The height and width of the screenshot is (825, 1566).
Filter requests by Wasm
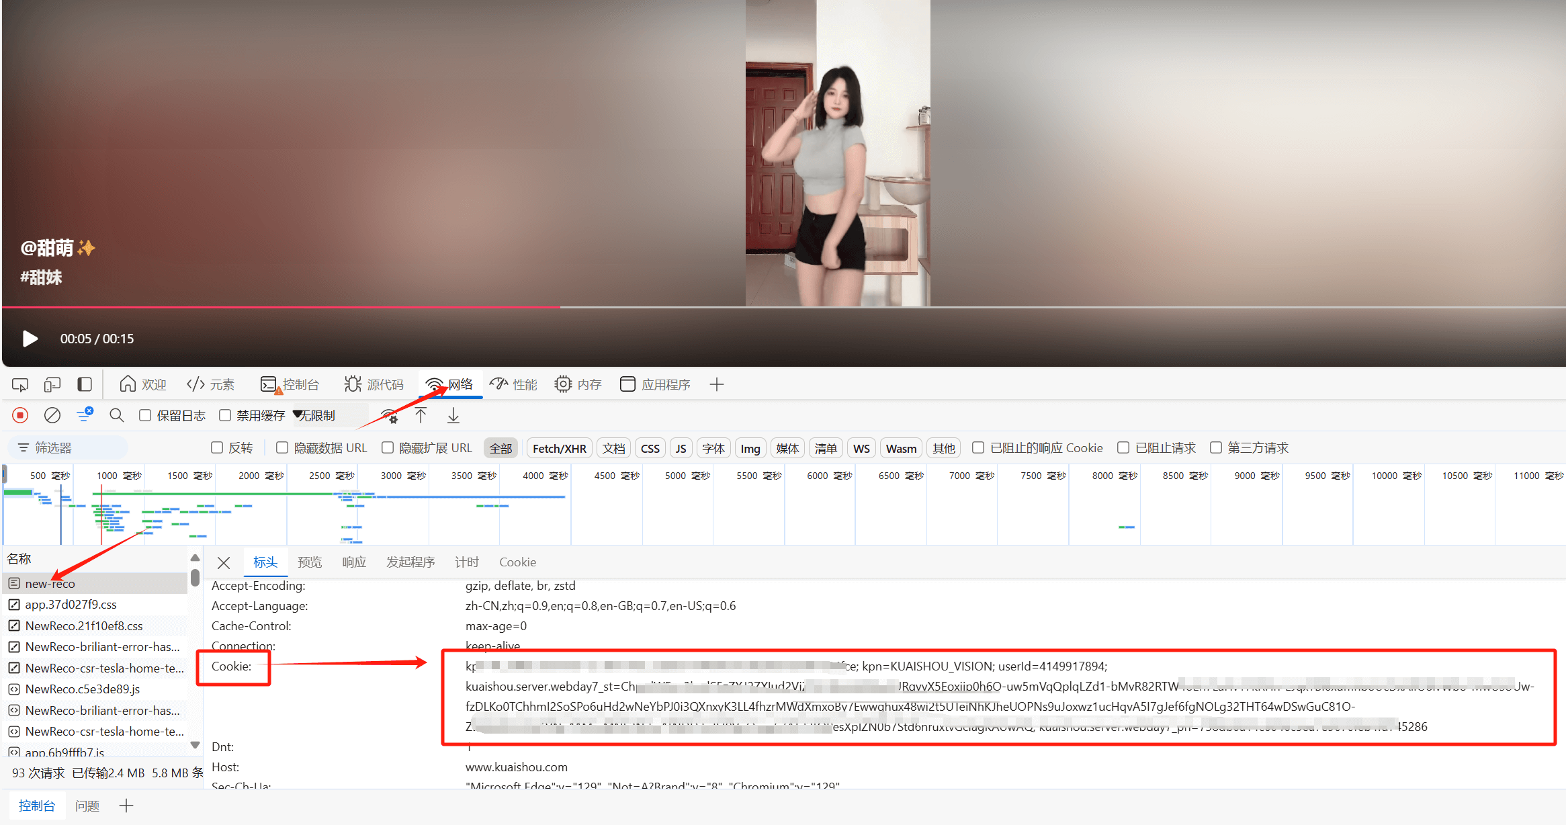(901, 448)
